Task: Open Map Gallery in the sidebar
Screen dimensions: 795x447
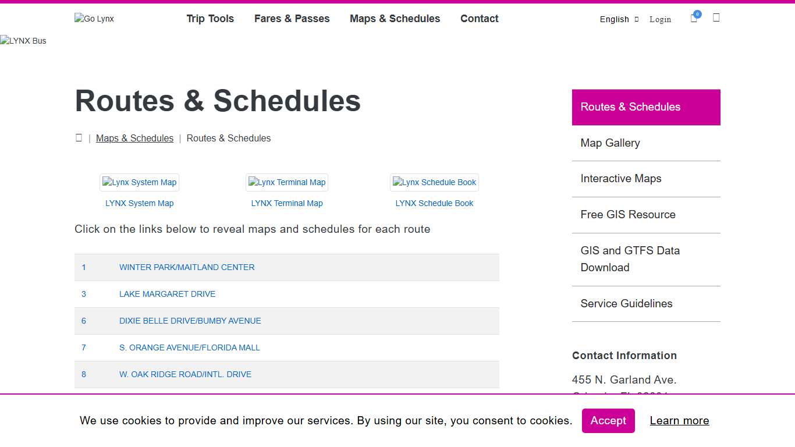Action: pyautogui.click(x=610, y=143)
